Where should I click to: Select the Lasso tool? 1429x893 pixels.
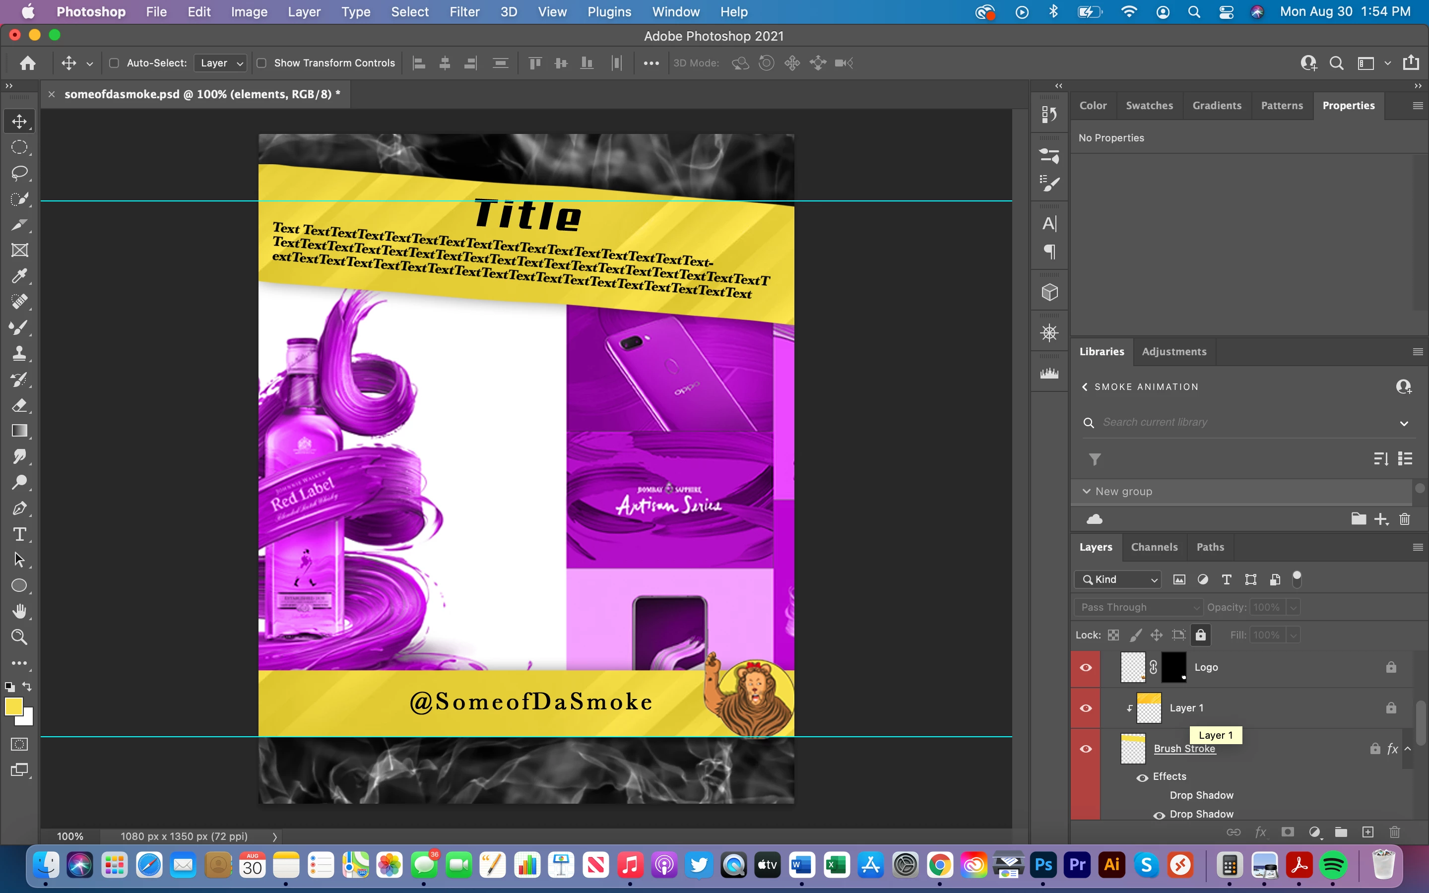click(19, 173)
